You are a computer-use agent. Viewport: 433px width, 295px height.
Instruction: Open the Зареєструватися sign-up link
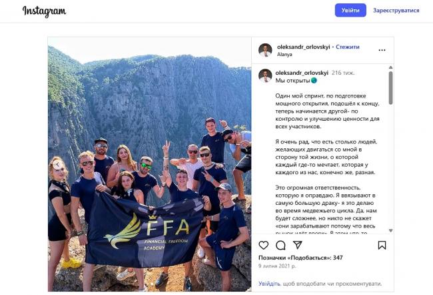tap(396, 11)
